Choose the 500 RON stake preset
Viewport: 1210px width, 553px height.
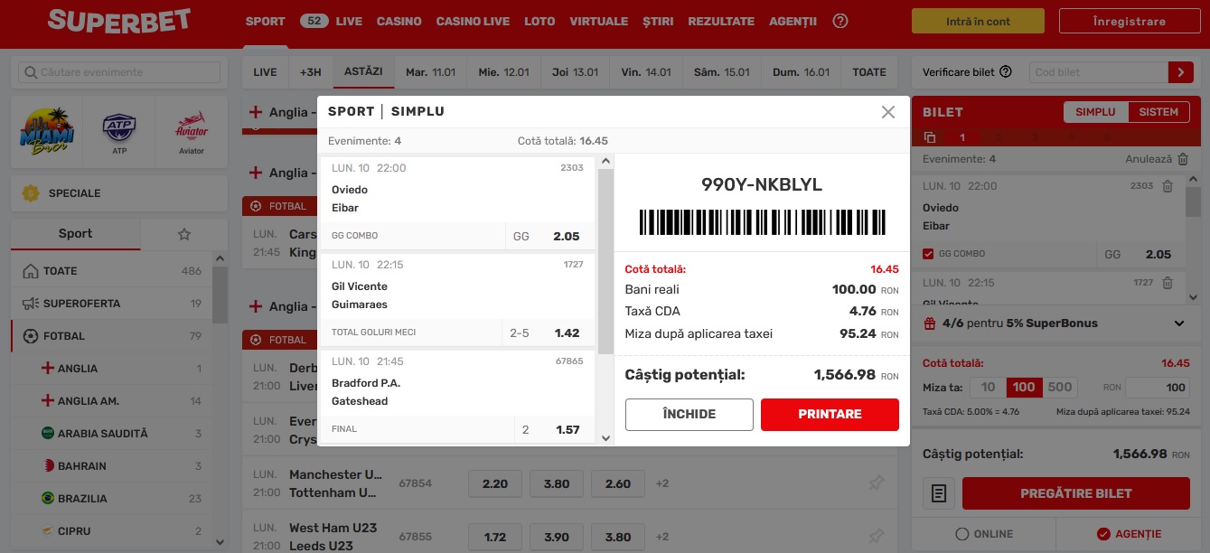point(1060,388)
